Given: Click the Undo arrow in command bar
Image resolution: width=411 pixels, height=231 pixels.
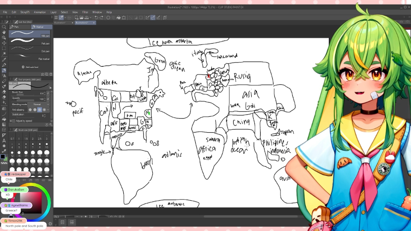Looking at the screenshot, I should click(x=96, y=18).
